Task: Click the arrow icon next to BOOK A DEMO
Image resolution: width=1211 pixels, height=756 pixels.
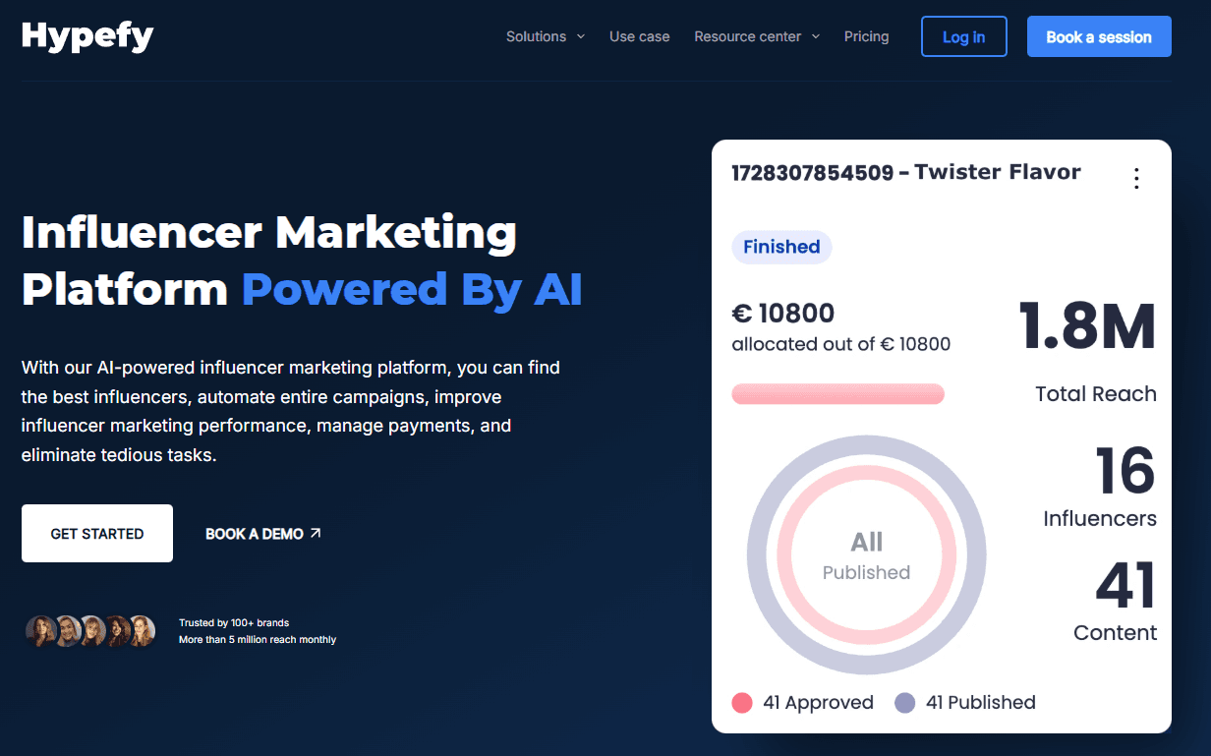Action: (316, 532)
